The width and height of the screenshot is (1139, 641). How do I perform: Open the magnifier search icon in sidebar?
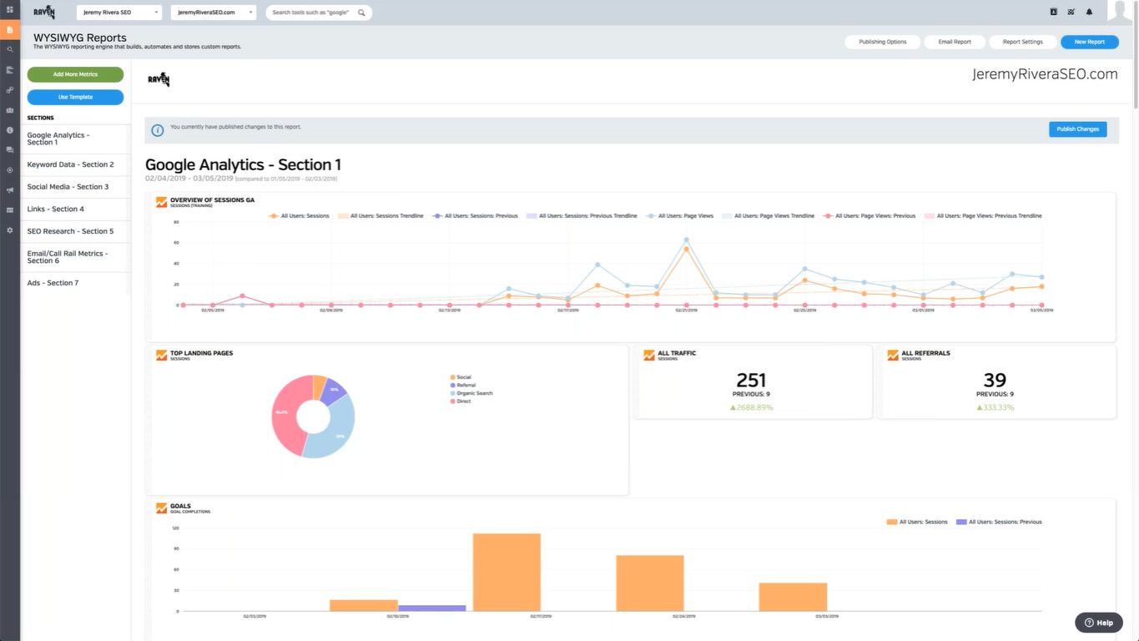10,49
